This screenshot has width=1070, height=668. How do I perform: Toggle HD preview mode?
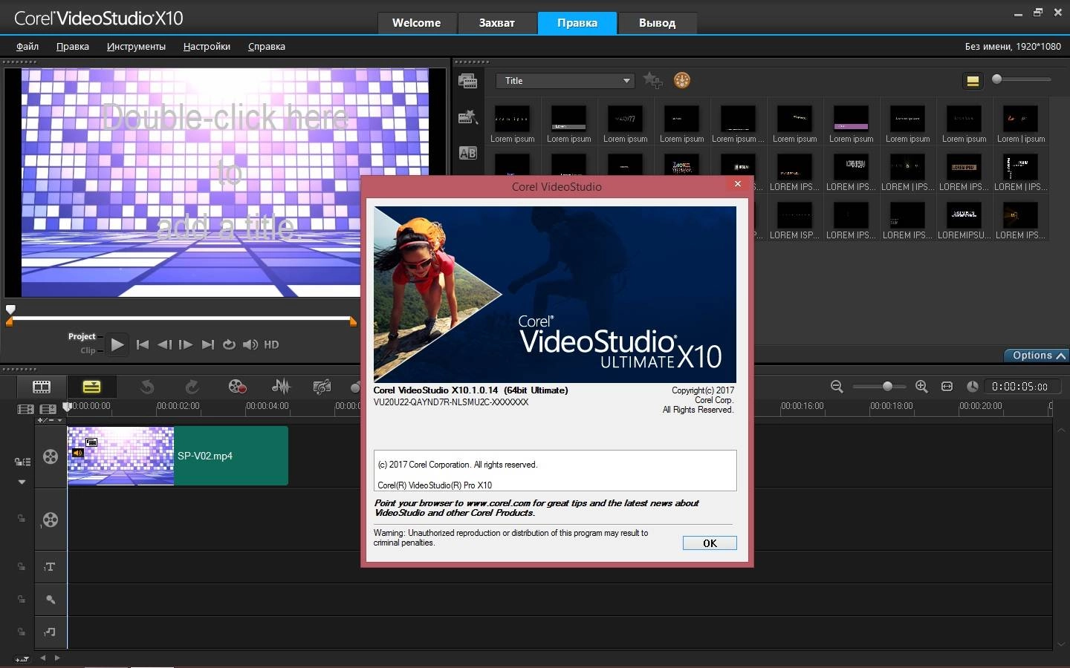coord(271,344)
